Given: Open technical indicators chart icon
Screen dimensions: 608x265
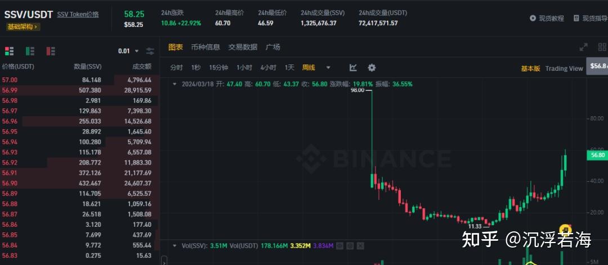Looking at the screenshot, I should tap(353, 68).
